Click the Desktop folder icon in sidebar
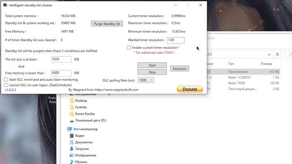 click(72, 101)
